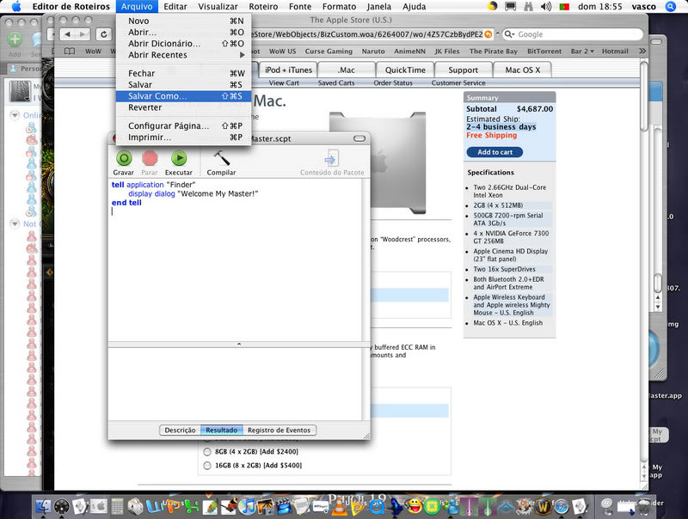Expand the Abrir Recentes submenu
The width and height of the screenshot is (688, 519).
point(183,55)
